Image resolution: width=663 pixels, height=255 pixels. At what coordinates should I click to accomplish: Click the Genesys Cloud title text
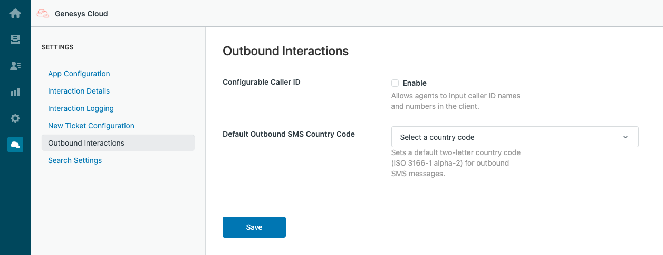point(81,14)
